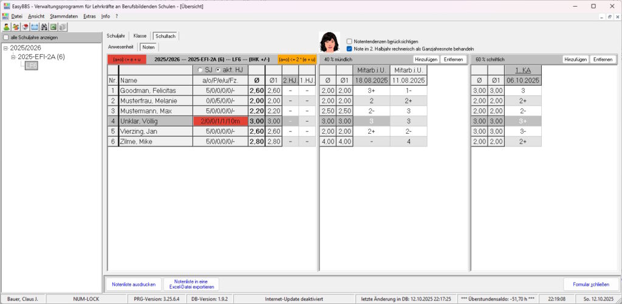The image size is (622, 304).
Task: Open the blue calendar toolbar icon
Action: (x=35, y=27)
